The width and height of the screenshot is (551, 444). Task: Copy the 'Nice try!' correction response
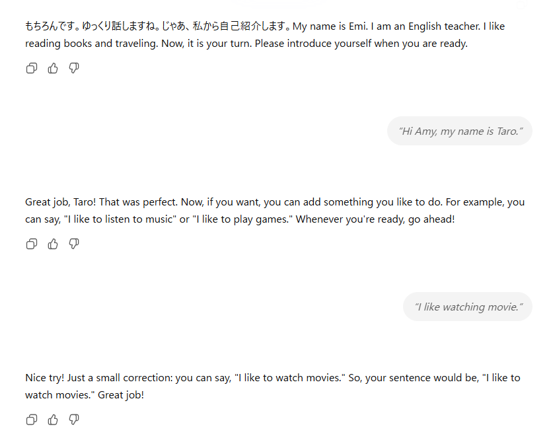[31, 420]
